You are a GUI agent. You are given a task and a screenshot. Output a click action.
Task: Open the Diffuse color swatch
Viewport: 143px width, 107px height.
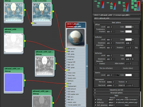click(x=128, y=27)
